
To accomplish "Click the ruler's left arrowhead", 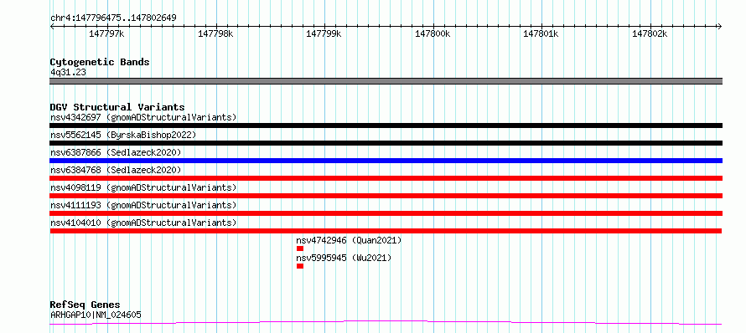I will point(52,26).
